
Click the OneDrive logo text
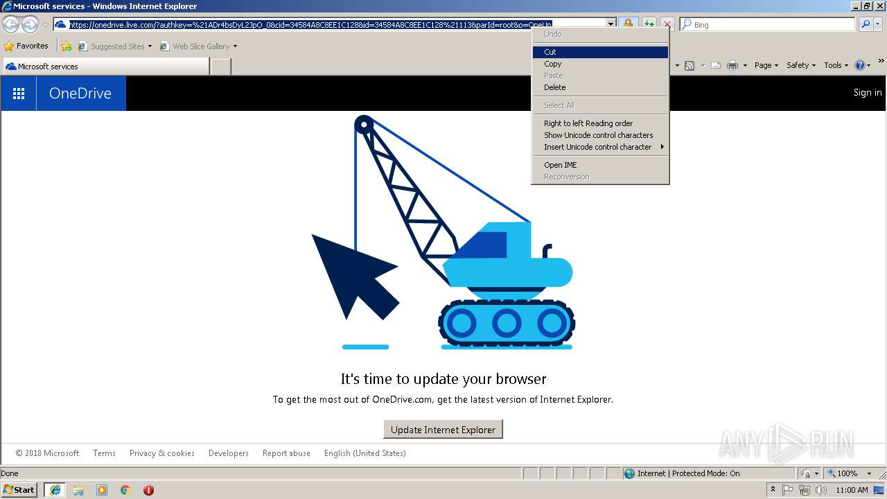coord(80,94)
